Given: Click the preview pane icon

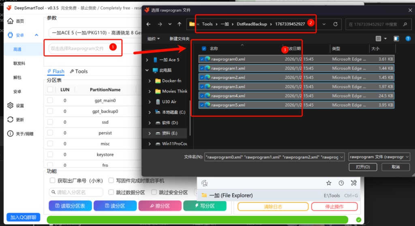Looking at the screenshot, I should coord(396,39).
